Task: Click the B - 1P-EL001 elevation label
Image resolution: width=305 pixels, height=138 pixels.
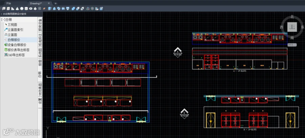Action: pos(250,130)
